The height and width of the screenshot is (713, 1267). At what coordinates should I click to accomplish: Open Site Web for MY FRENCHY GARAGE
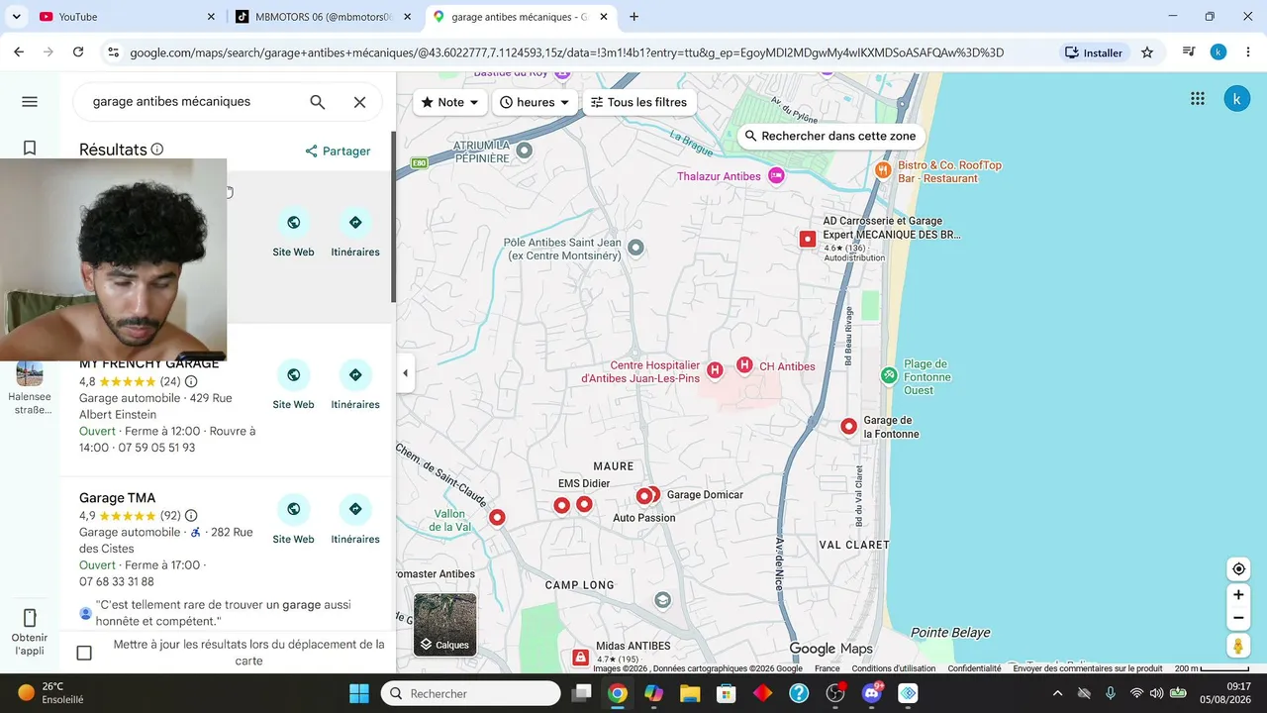tap(294, 385)
